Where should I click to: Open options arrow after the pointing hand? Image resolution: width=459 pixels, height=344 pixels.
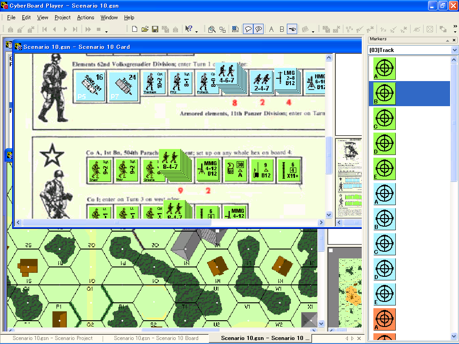(313, 31)
